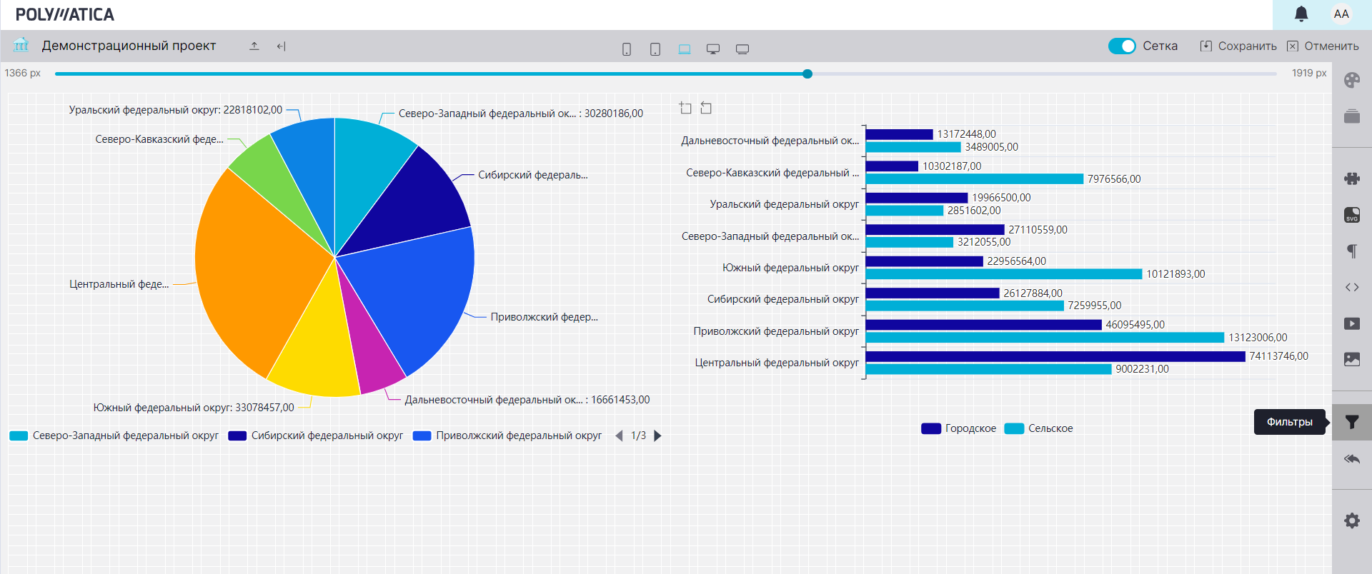This screenshot has height=574, width=1372.
Task: Toggle Сельское series in bar chart legend
Action: (x=1039, y=428)
